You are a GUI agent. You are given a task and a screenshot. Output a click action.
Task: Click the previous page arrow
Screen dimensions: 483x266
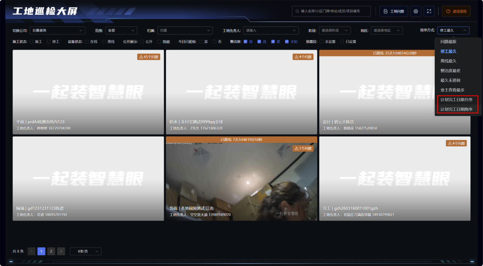point(32,251)
